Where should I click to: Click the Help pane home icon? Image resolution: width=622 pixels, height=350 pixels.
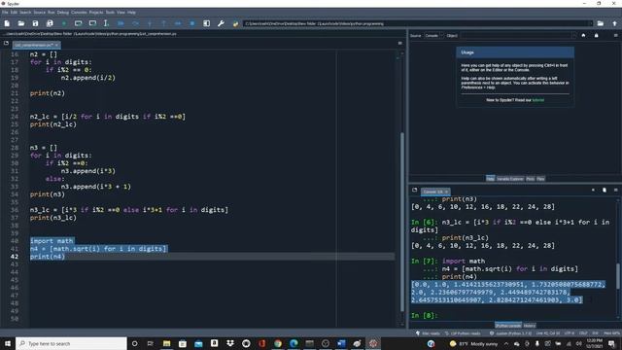583,35
